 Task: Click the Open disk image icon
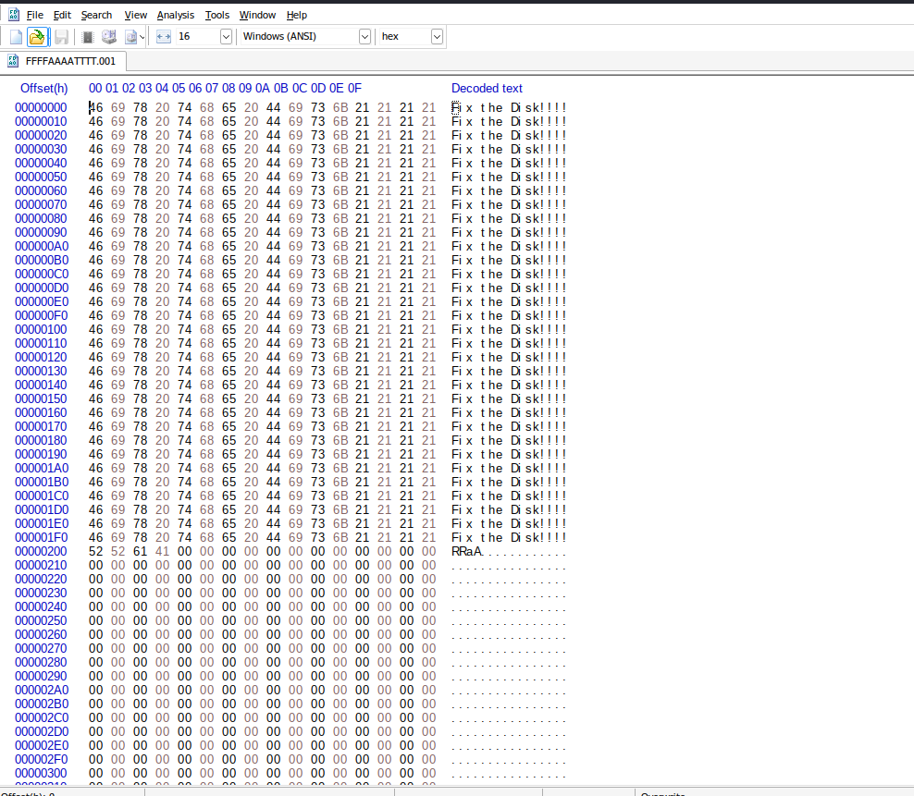pos(131,37)
